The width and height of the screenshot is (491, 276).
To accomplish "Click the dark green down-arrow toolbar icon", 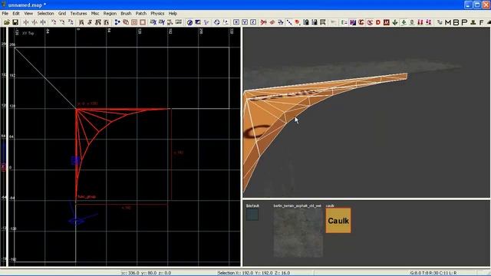I will point(395,22).
